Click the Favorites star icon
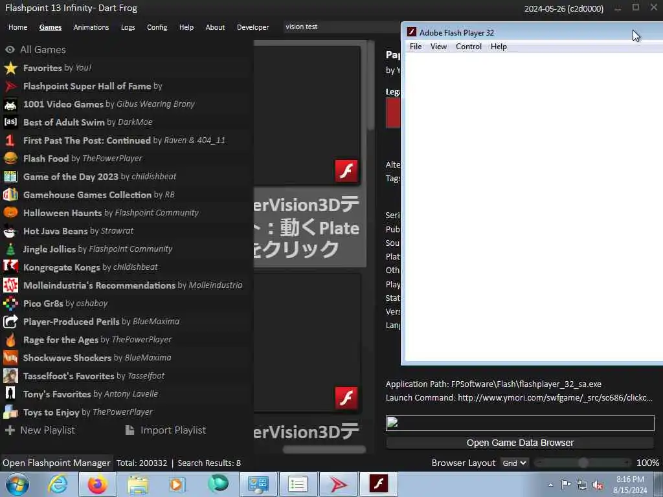 point(10,68)
